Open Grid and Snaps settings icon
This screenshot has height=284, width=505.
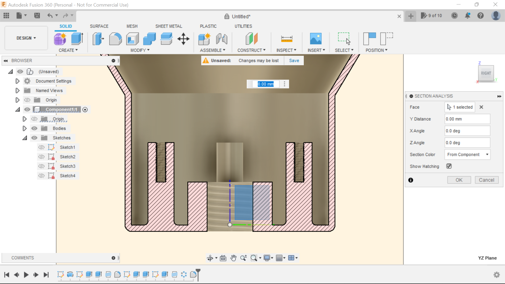point(280,258)
